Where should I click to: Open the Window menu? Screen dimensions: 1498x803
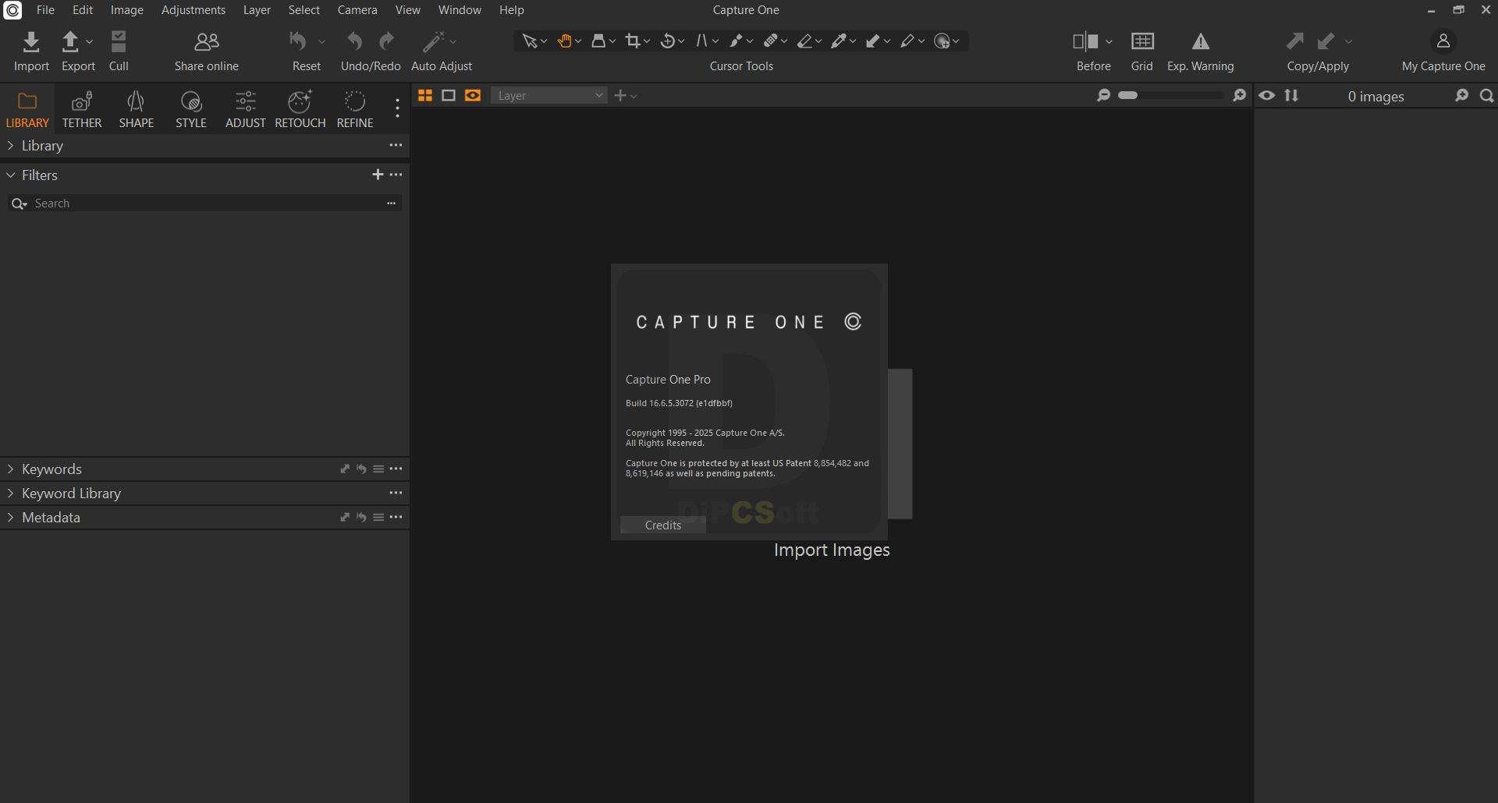point(460,10)
